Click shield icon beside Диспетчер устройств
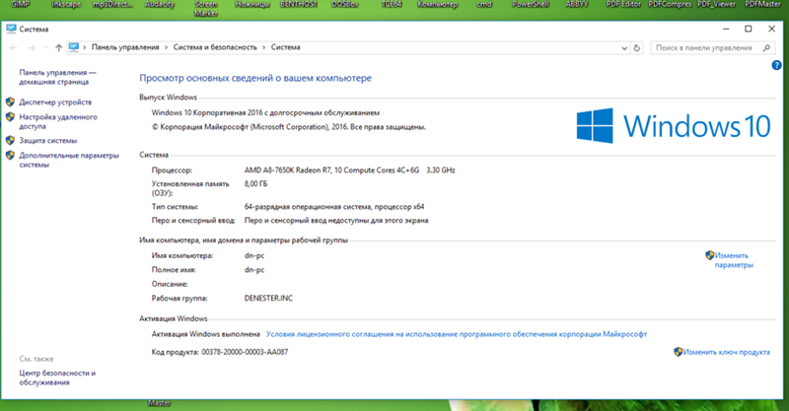This screenshot has width=789, height=411. 10,102
